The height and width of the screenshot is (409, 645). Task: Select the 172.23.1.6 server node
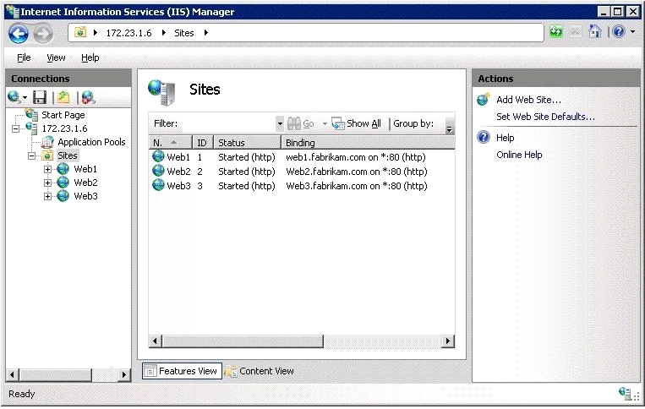(64, 128)
